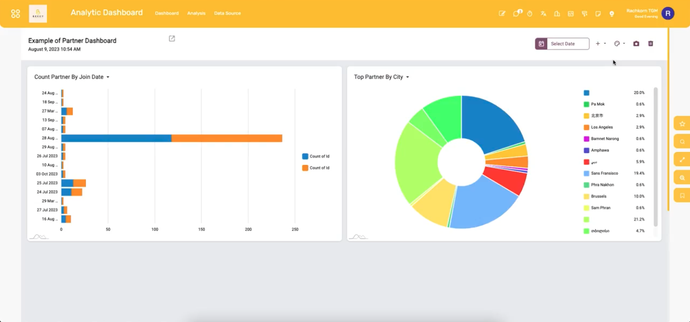Open the notes icon in the top bar
Viewport: 690px width, 322px height.
[598, 13]
